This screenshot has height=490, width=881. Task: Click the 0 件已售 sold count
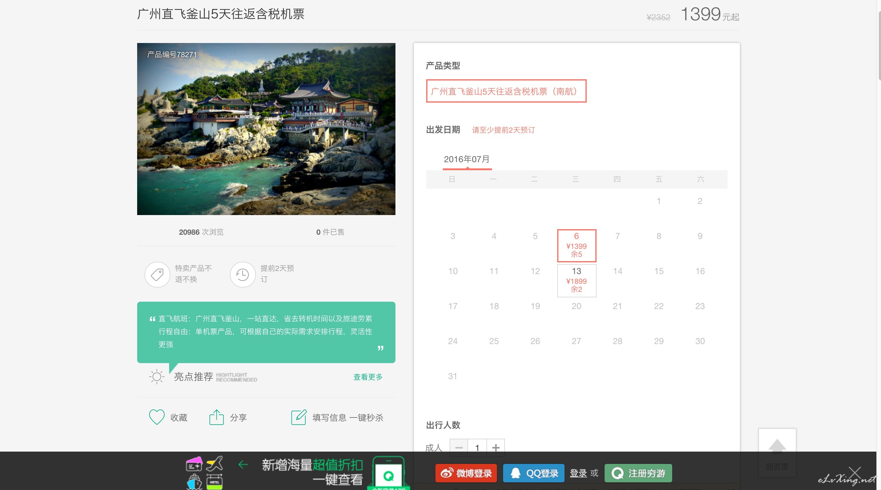pos(330,232)
